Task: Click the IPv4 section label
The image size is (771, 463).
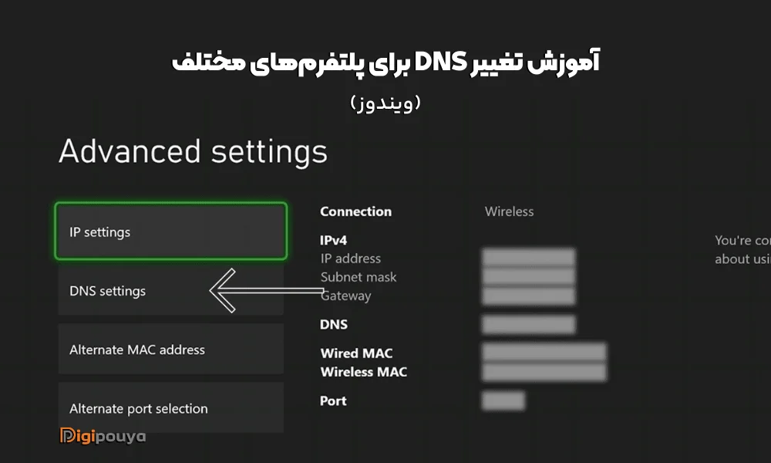Action: click(x=334, y=241)
